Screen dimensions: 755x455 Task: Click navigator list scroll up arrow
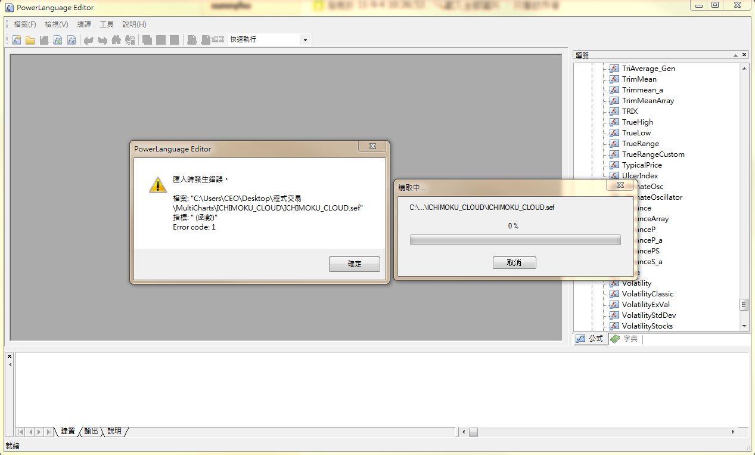point(744,69)
